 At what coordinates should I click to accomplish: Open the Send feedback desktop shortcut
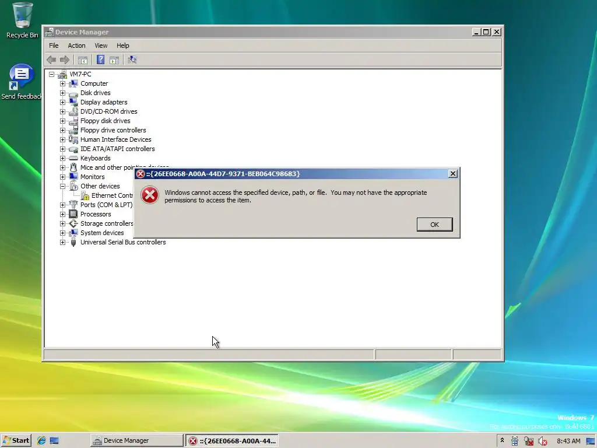(x=21, y=77)
